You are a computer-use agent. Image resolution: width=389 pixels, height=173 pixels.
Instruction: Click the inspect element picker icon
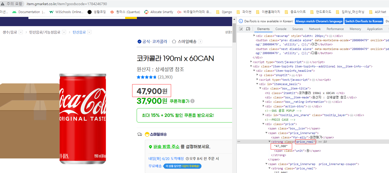[241, 29]
